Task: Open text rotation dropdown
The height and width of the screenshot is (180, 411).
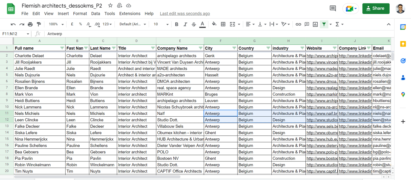Action: [286, 24]
